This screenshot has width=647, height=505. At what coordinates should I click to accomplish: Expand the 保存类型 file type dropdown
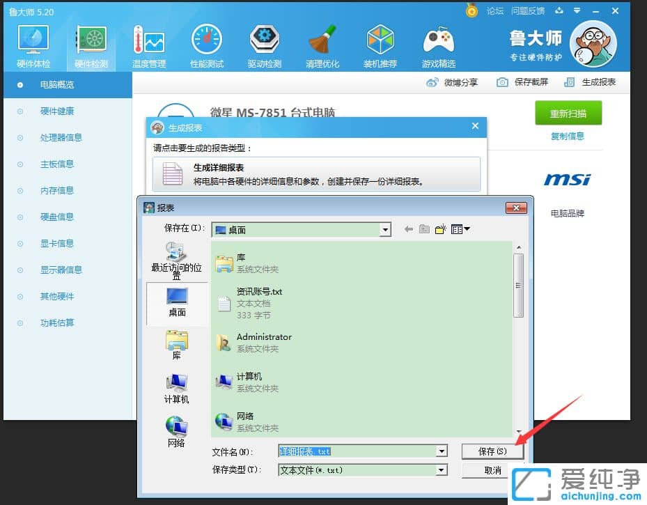click(441, 469)
